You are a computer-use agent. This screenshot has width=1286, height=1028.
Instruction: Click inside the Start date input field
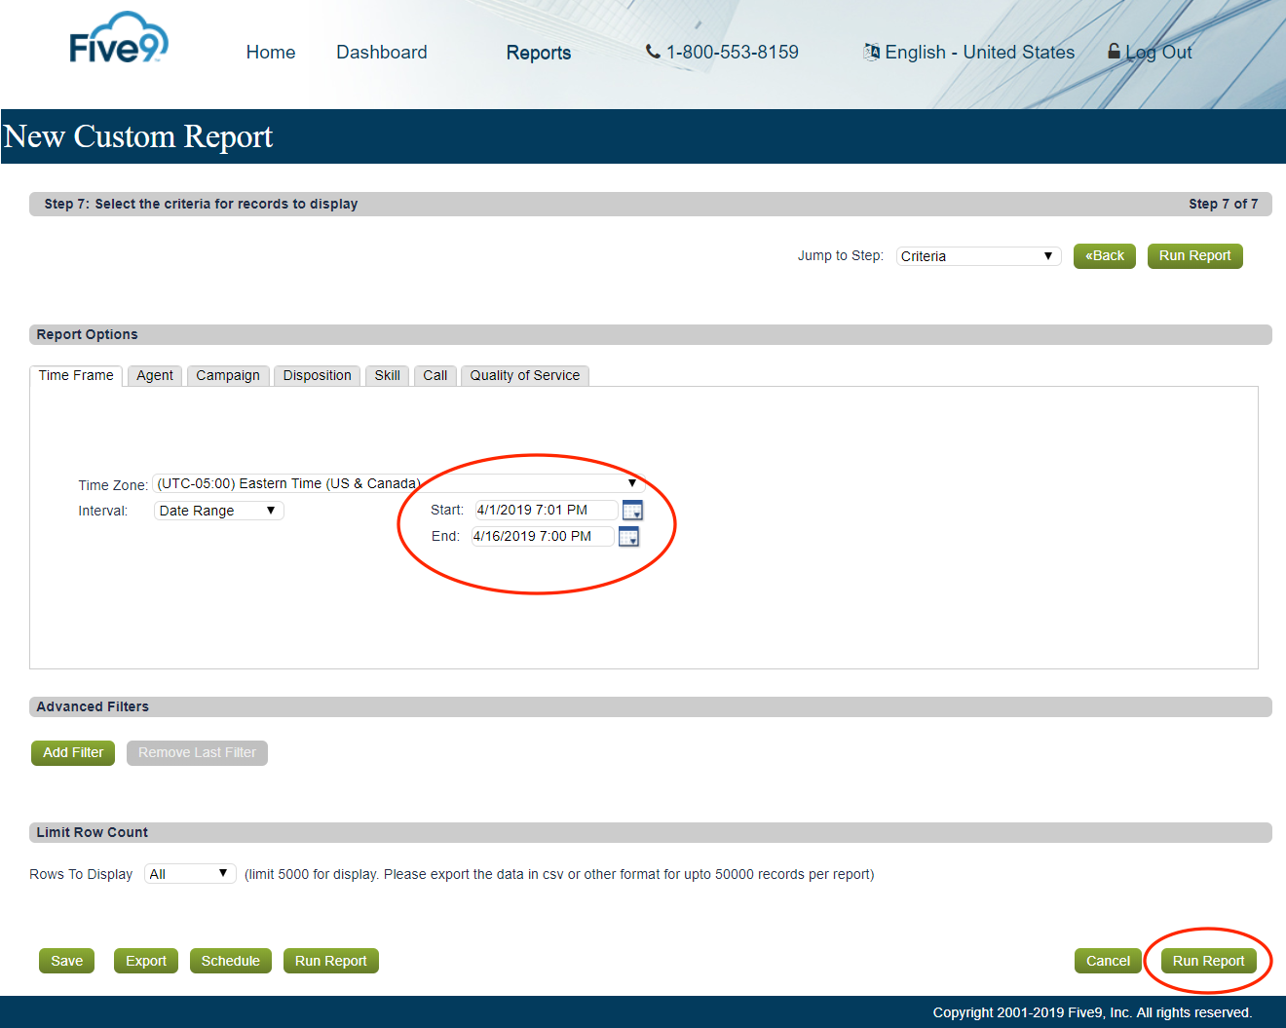[541, 510]
